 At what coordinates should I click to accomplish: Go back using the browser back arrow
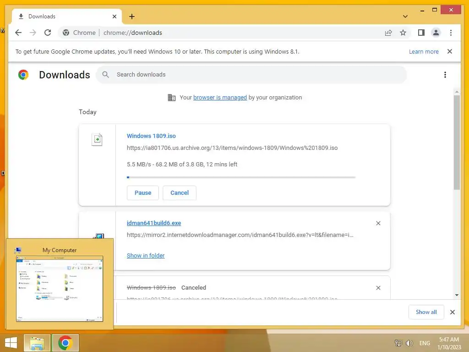[18, 33]
